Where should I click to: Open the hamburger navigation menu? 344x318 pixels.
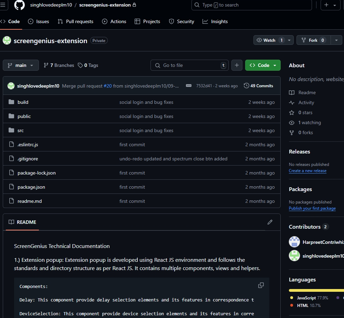coord(3,5)
